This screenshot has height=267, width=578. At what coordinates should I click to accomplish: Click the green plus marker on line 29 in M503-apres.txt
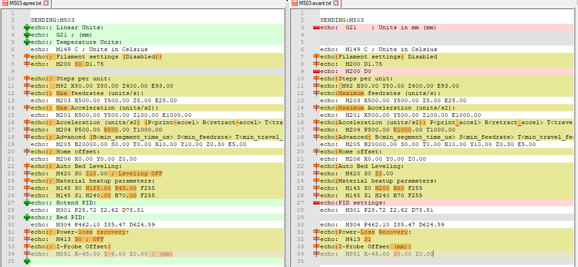point(27,217)
